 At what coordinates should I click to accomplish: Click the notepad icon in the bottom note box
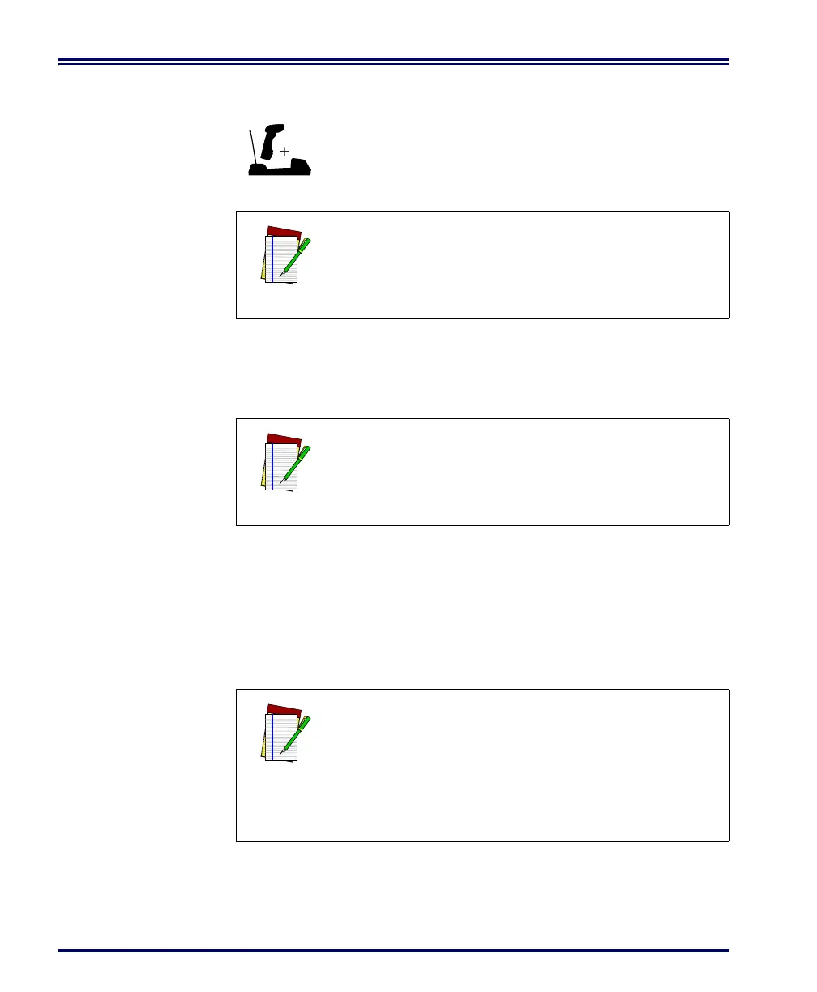286,733
